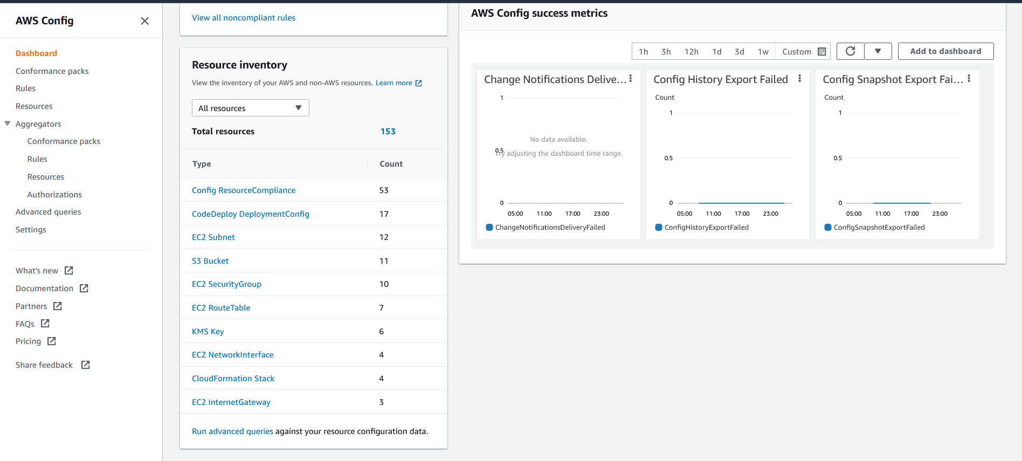
Task: Open Config History Export Failed widget menu
Action: (799, 79)
